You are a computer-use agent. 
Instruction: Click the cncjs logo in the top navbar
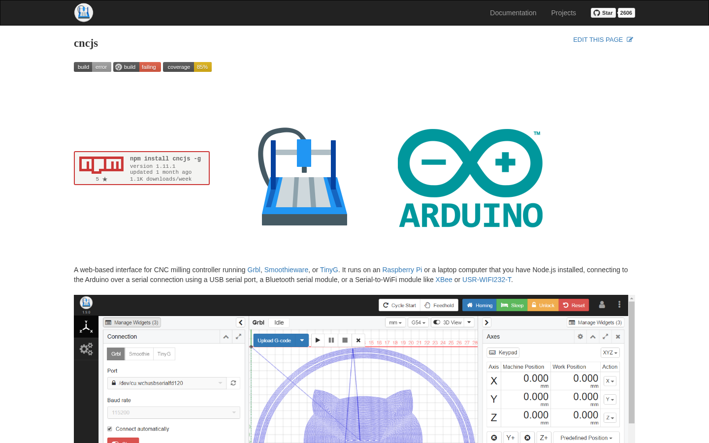tap(84, 13)
